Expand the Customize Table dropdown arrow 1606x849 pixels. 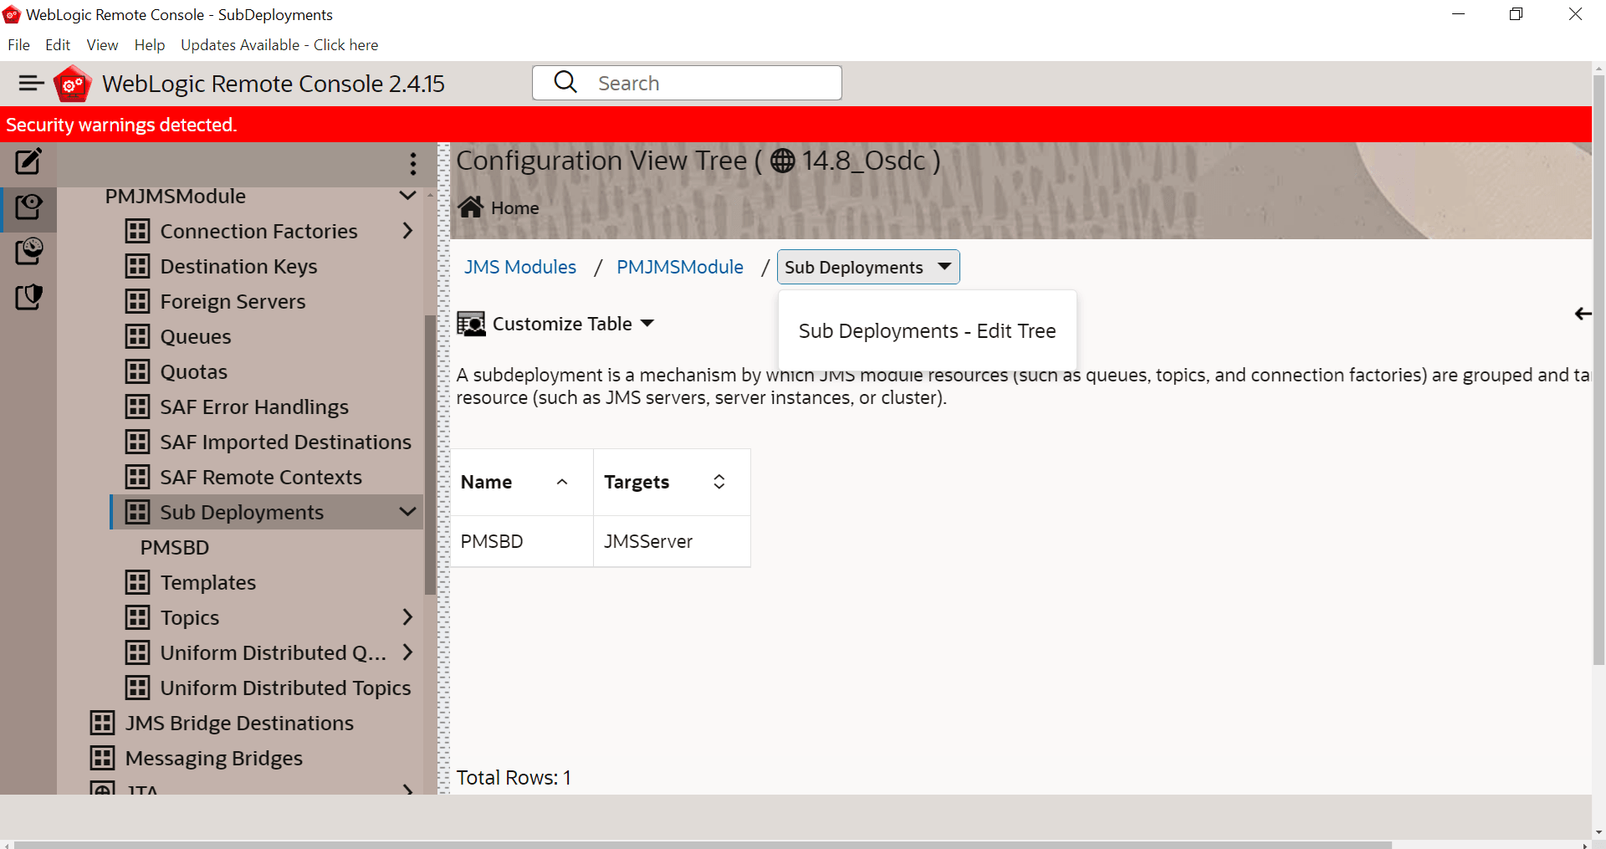click(x=647, y=324)
